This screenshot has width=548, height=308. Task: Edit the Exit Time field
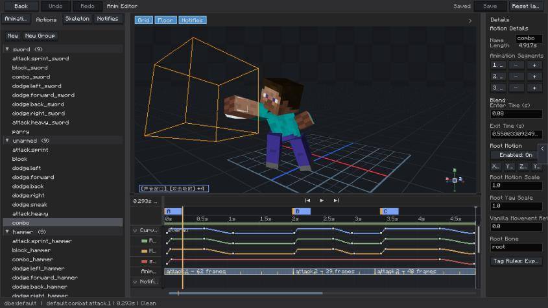point(516,134)
